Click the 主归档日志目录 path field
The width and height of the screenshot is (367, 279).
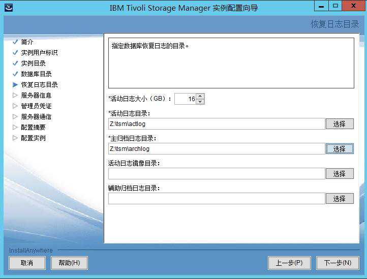216,148
